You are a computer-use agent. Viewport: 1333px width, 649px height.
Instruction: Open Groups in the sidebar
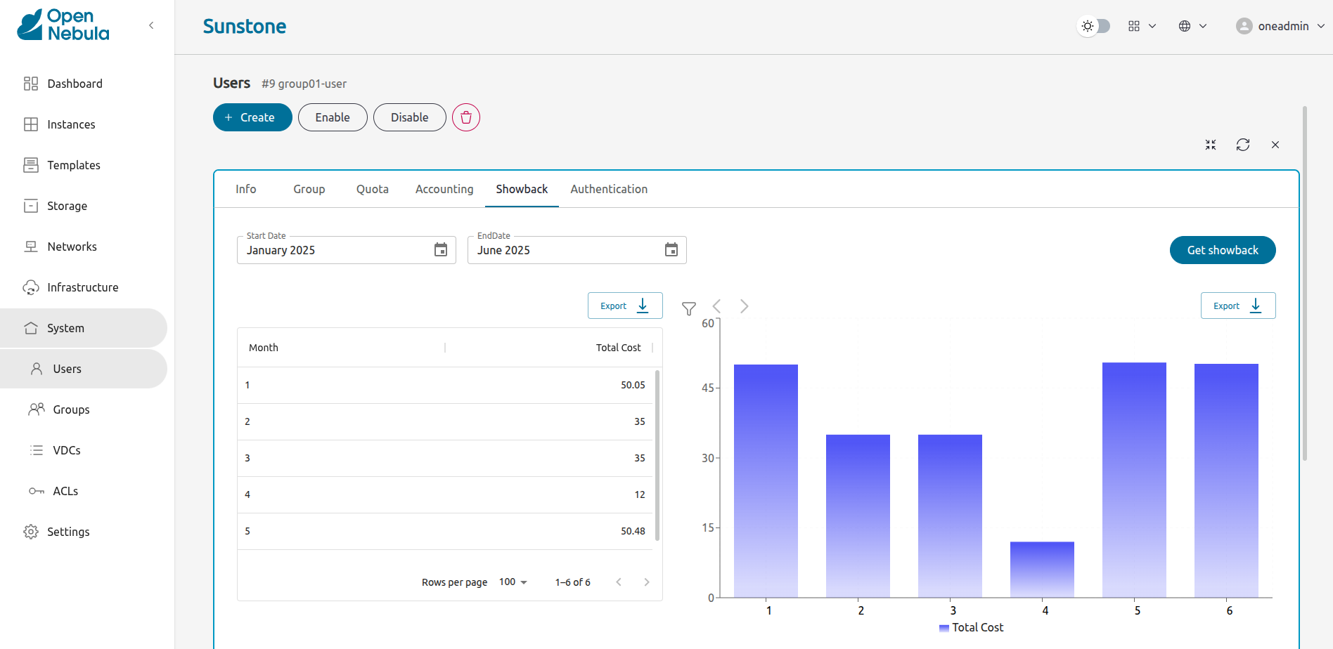tap(71, 409)
